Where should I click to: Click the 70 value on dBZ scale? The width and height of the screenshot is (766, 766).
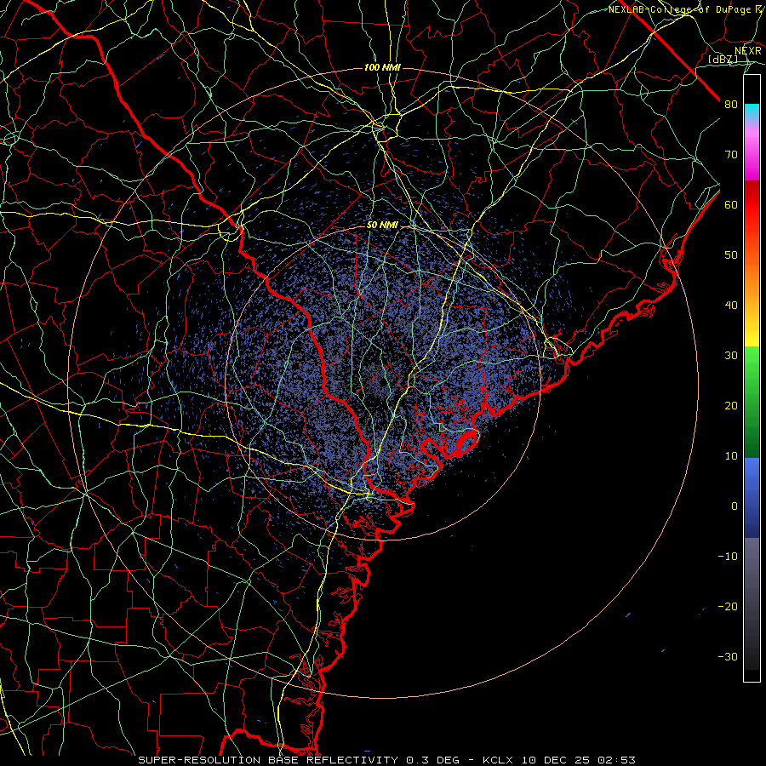pyautogui.click(x=731, y=155)
